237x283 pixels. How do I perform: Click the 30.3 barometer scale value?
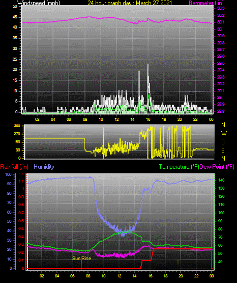coord(221,9)
